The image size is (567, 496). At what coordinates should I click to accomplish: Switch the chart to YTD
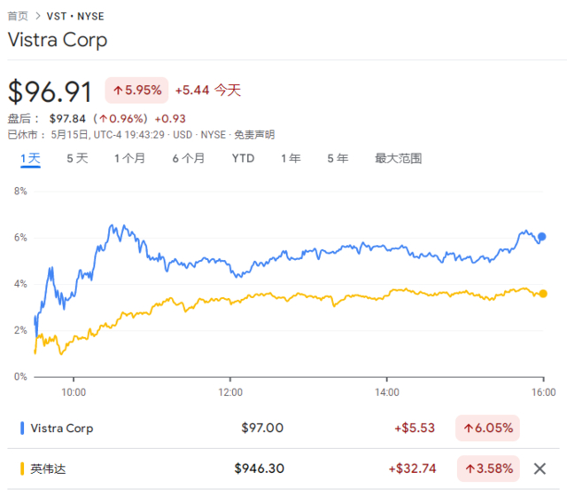coord(243,159)
